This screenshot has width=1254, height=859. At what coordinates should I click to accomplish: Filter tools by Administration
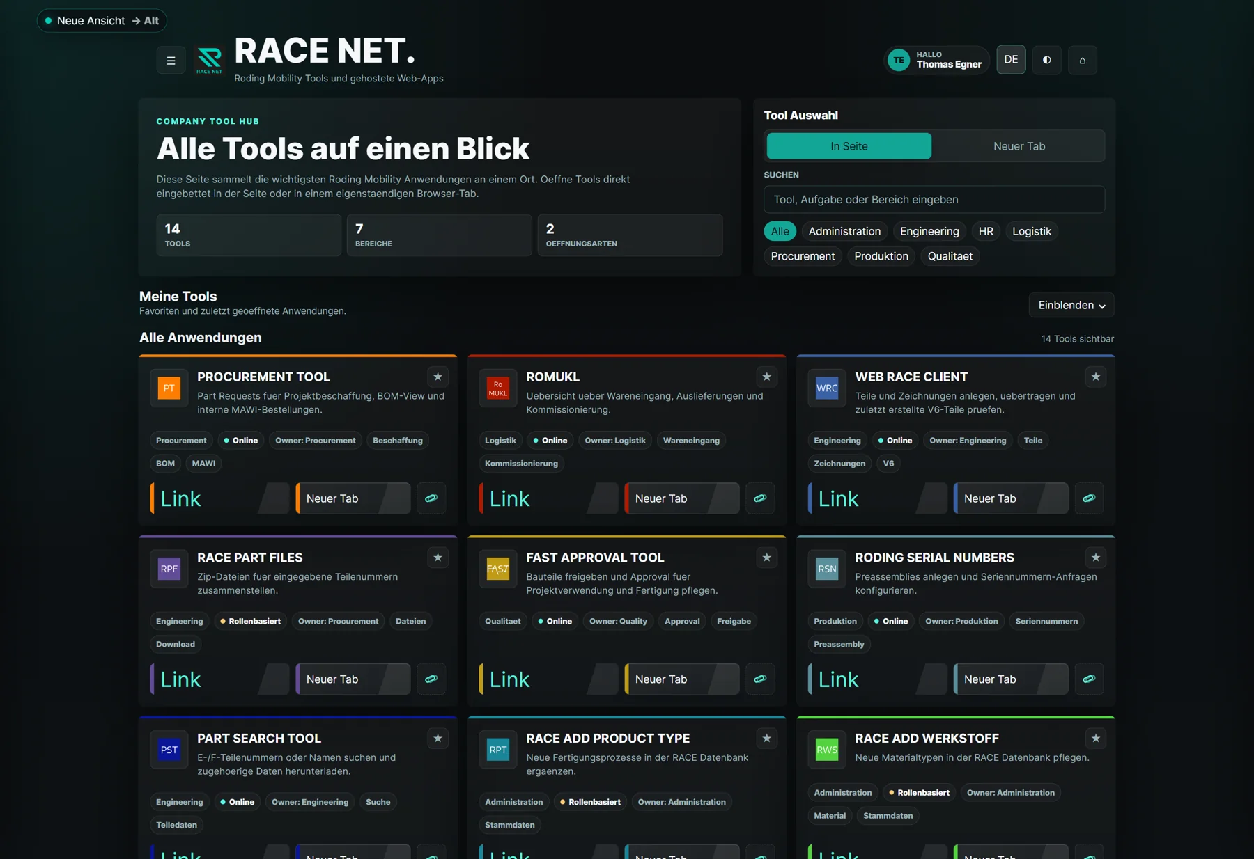844,231
